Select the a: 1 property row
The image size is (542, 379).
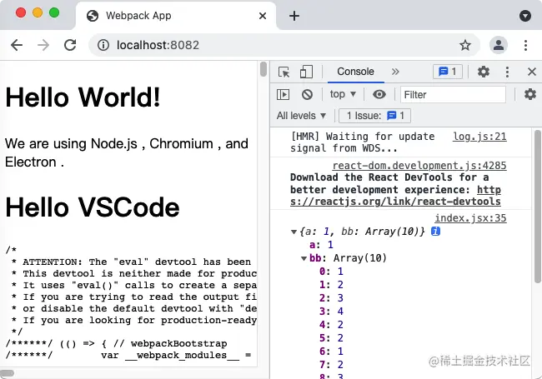click(321, 245)
